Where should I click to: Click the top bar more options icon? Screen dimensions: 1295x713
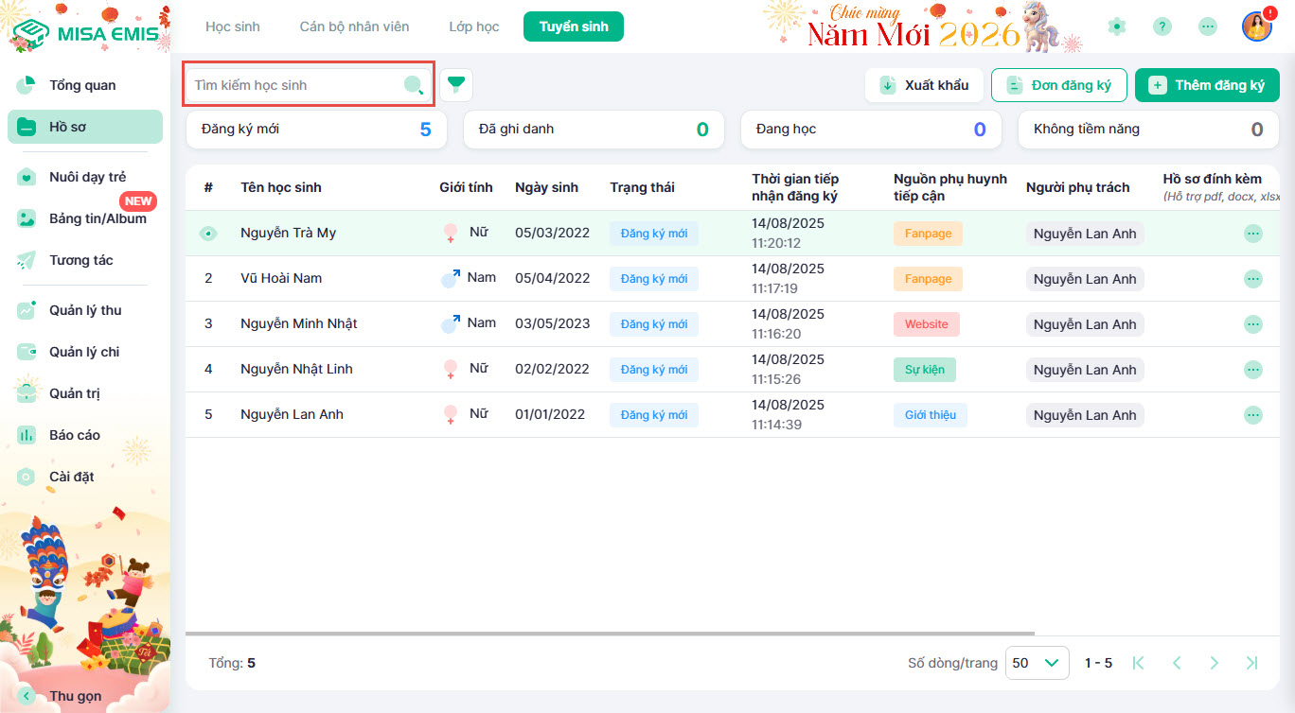pyautogui.click(x=1208, y=26)
